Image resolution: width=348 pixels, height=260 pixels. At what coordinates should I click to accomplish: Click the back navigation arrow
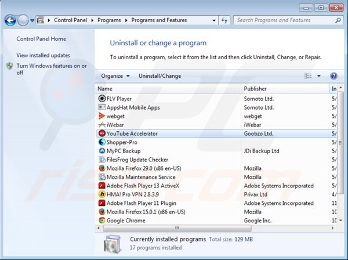click(x=10, y=20)
